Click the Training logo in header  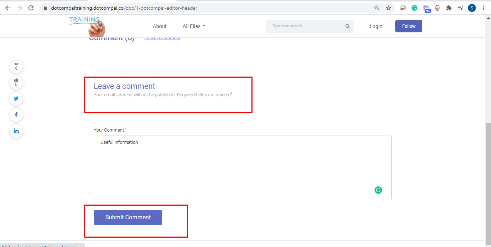[x=87, y=26]
